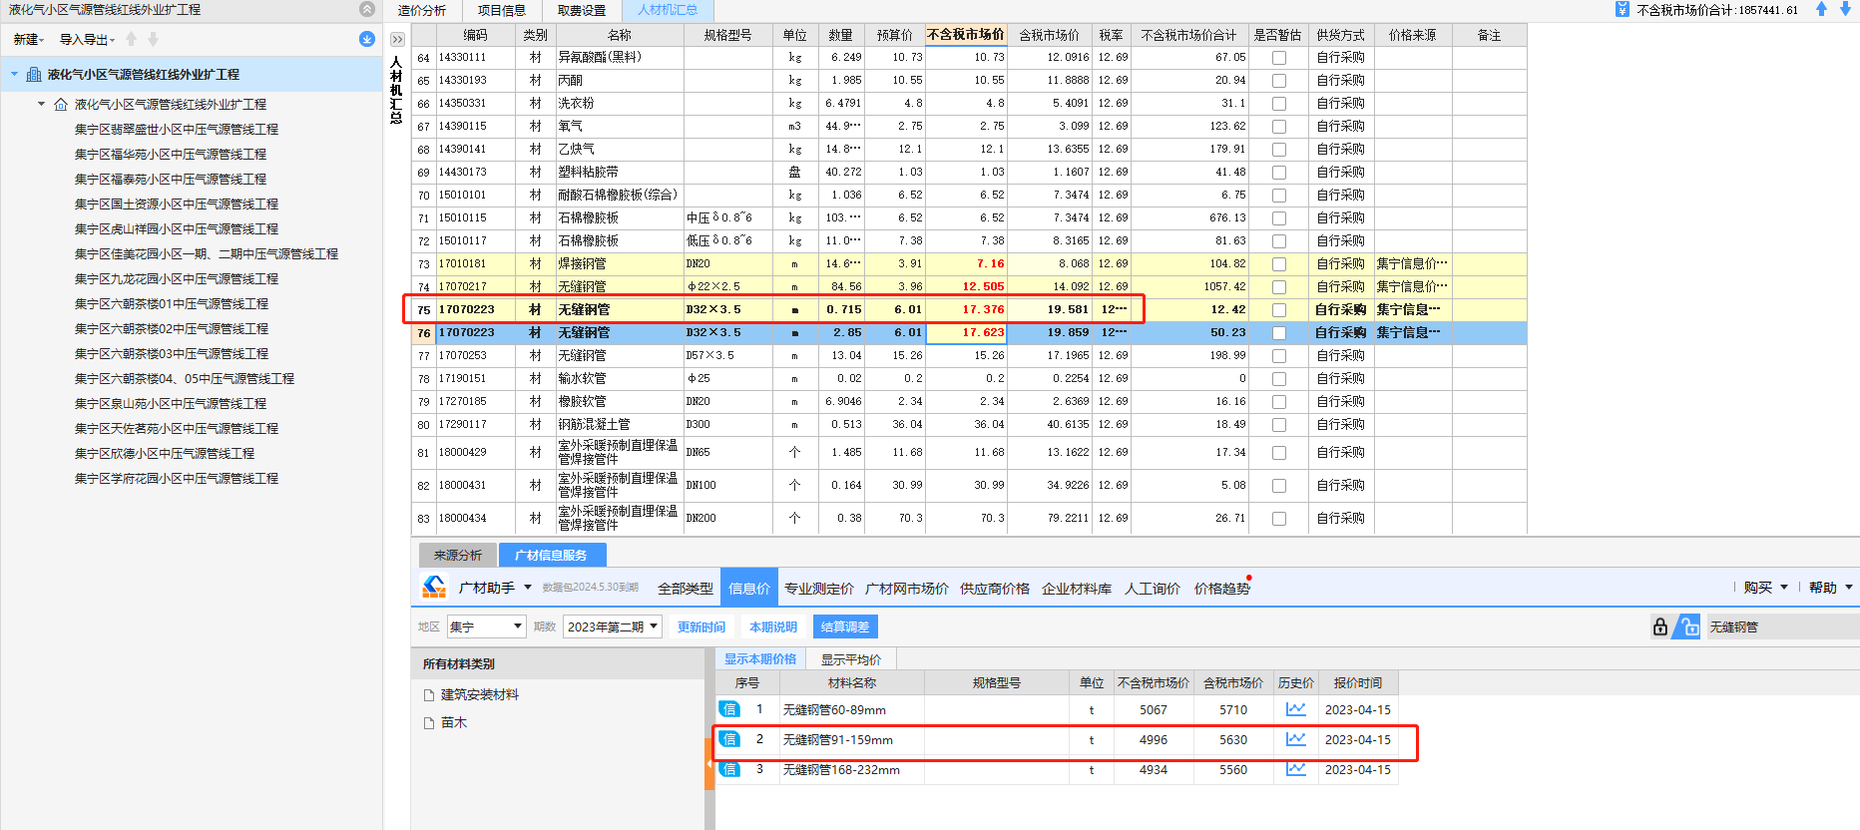1860x830 pixels.
Task: Switch to 广材信息服务 tab
Action: point(551,556)
